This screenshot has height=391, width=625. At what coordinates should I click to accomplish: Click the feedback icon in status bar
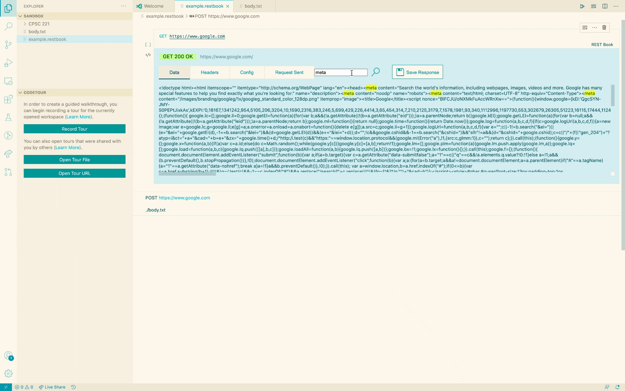[x=607, y=387]
